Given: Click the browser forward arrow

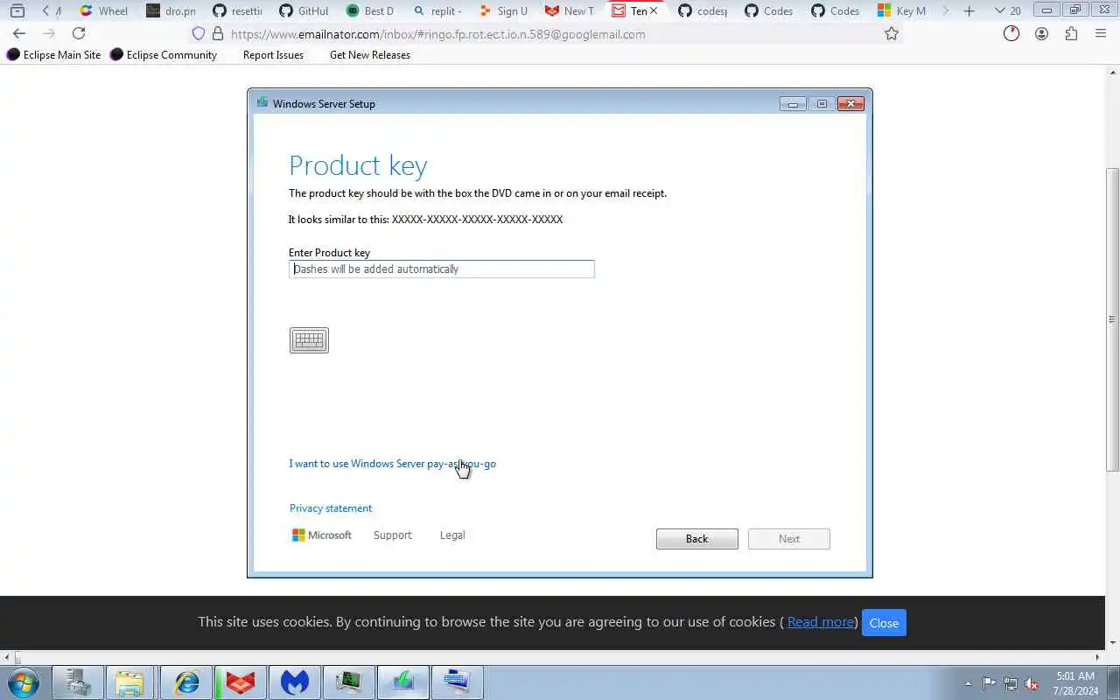Looking at the screenshot, I should coord(49,33).
